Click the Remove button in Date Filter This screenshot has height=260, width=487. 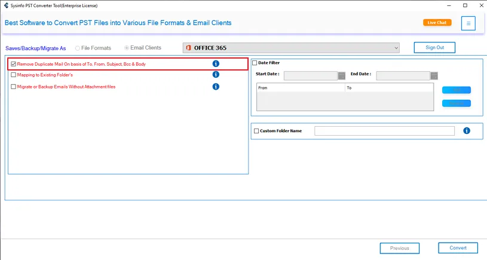[457, 103]
